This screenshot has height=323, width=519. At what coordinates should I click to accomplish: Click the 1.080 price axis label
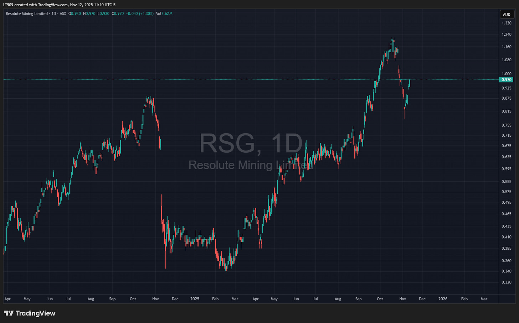pos(507,60)
